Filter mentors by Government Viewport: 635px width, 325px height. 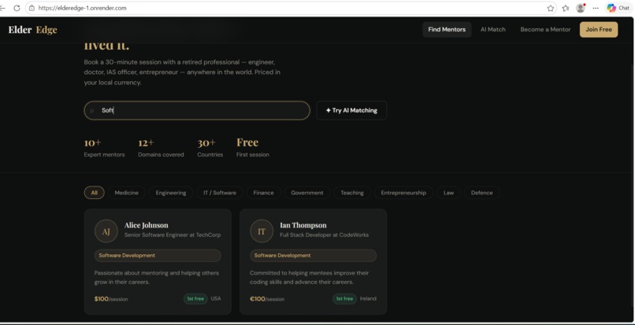point(307,193)
